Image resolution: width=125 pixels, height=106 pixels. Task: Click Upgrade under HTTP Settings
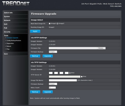(48, 56)
